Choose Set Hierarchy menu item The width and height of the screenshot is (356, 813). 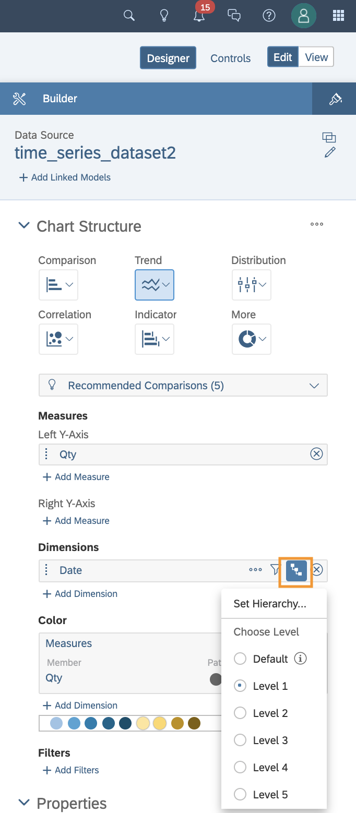click(270, 604)
